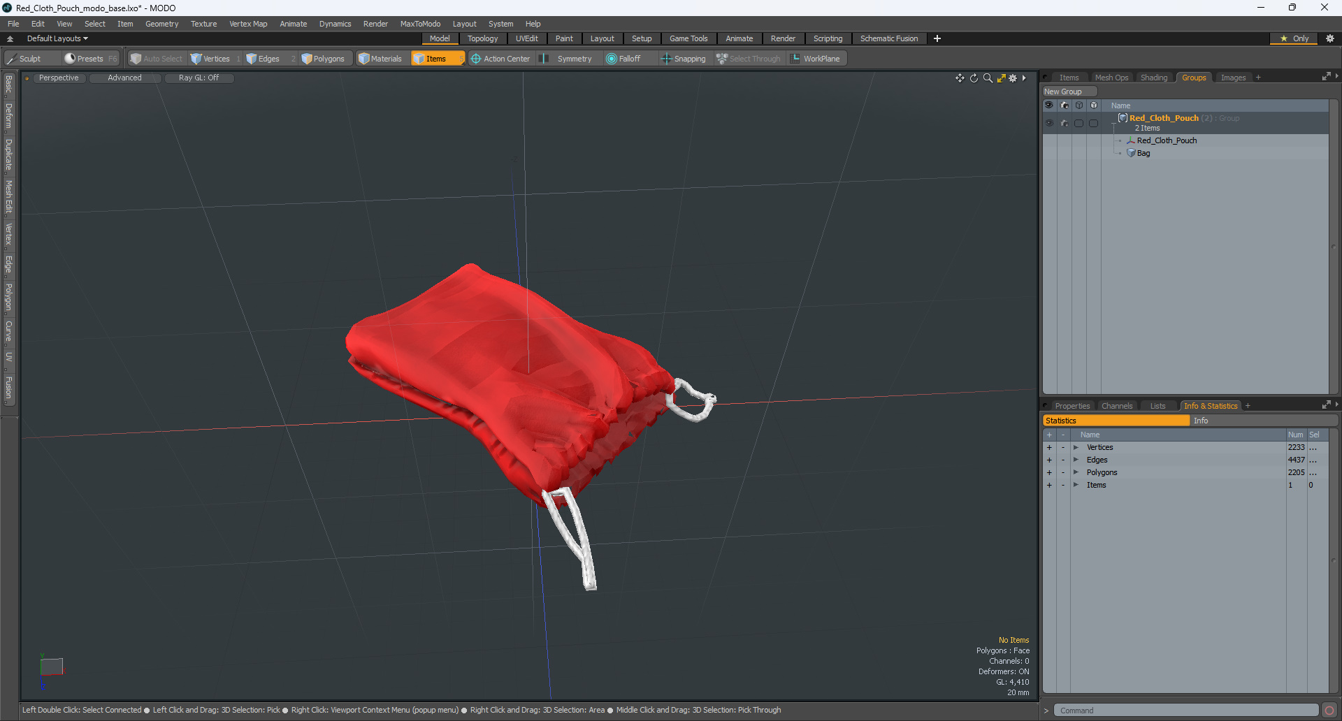Select Statistics sub-tab
This screenshot has width=1342, height=721.
point(1116,421)
